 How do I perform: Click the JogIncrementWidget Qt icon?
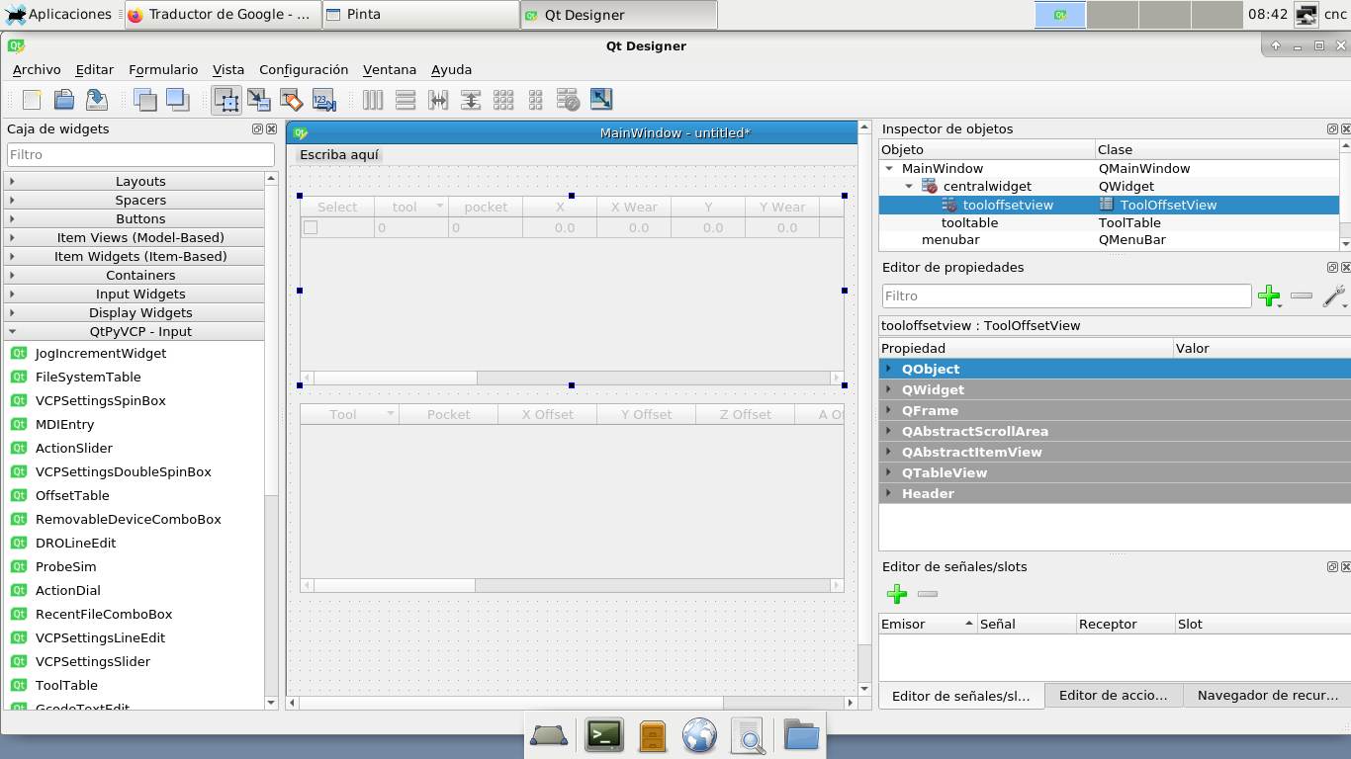coord(19,353)
